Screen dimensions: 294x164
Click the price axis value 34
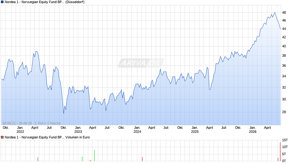284,76
